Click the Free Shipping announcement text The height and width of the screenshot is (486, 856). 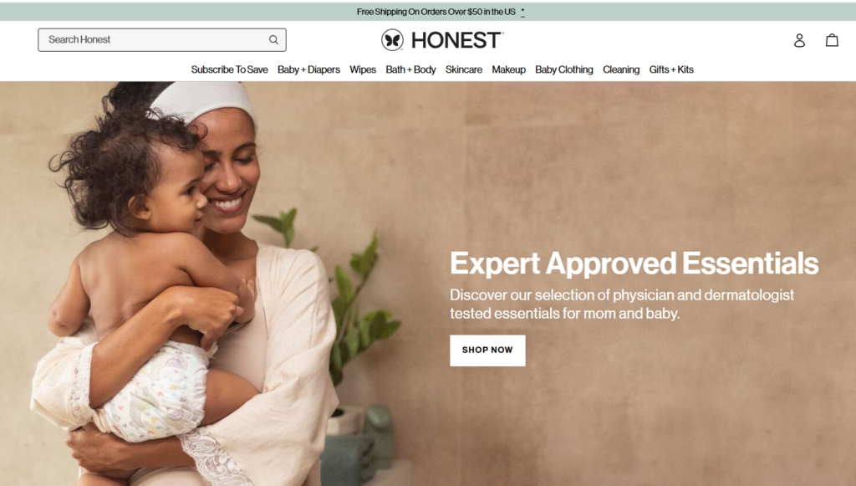click(436, 12)
